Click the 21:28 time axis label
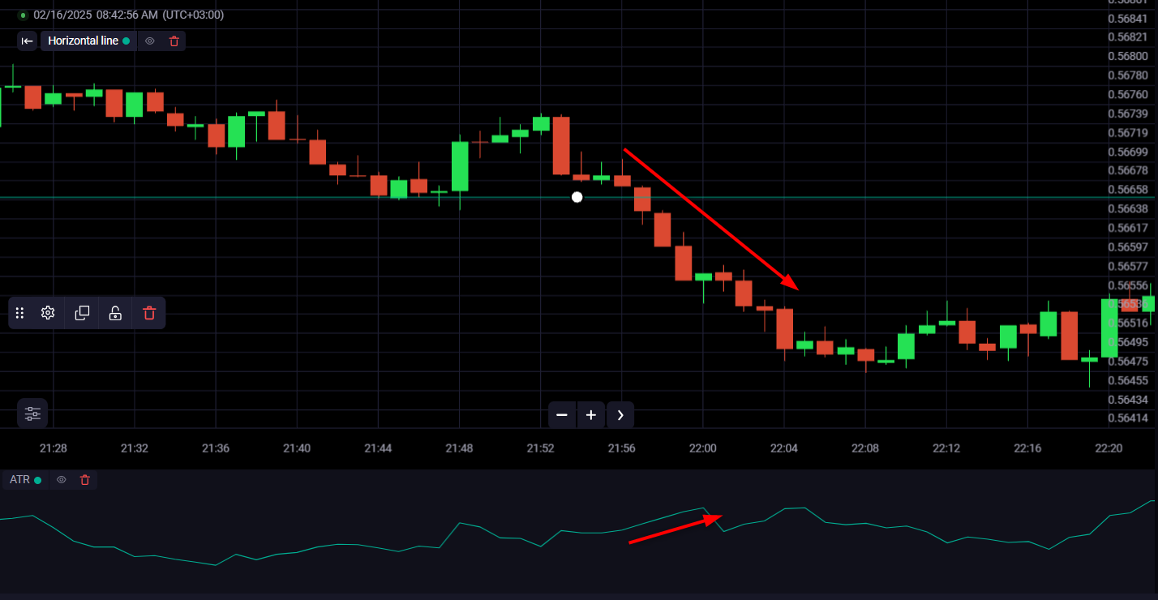 coord(54,448)
